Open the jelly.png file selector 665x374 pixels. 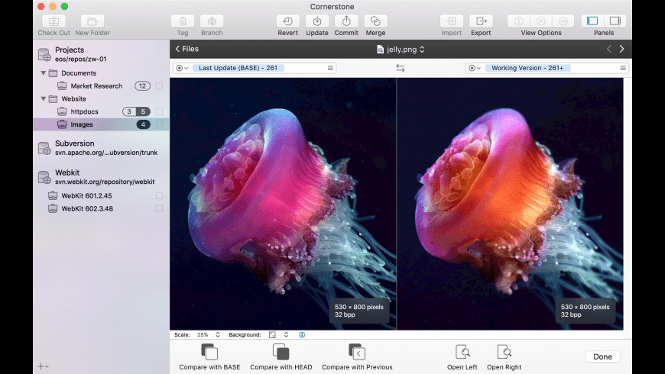tap(401, 50)
